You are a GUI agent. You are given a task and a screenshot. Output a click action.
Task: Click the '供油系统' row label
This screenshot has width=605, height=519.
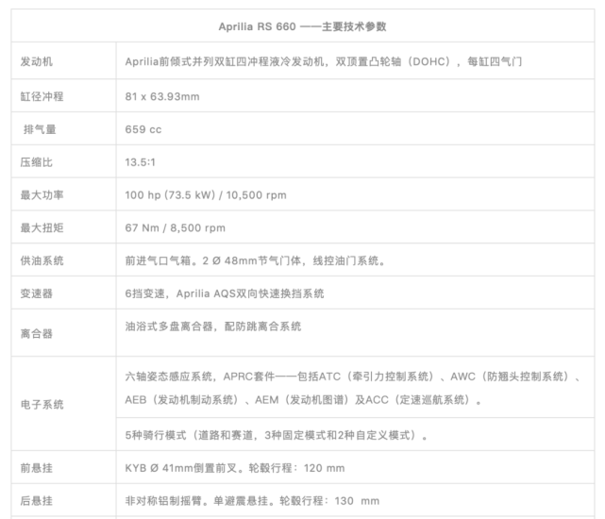[x=42, y=260]
